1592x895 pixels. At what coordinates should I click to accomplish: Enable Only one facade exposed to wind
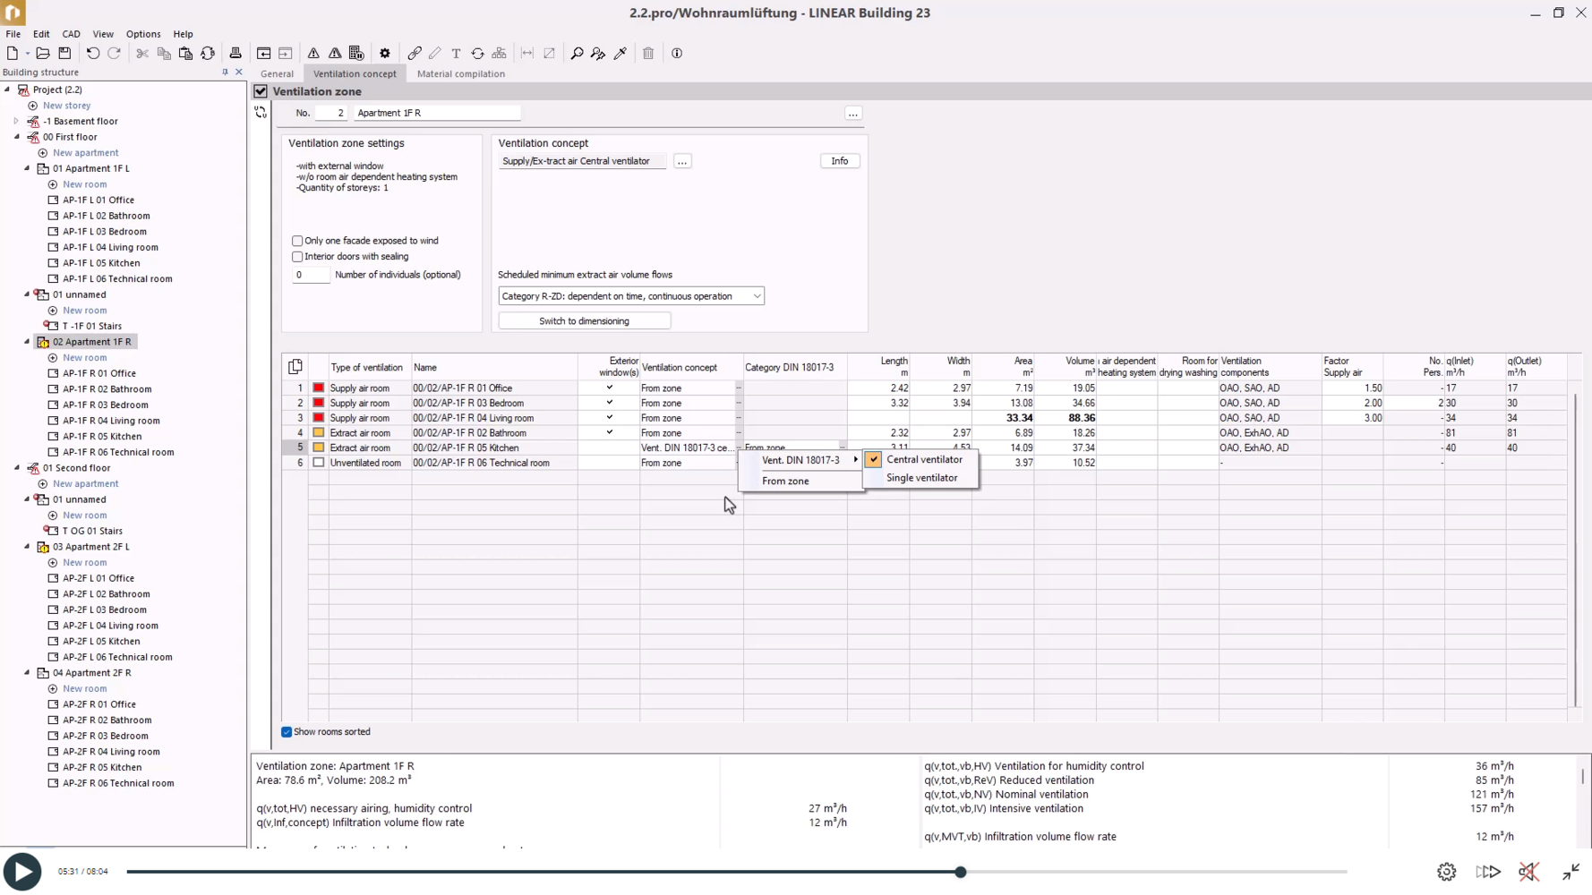click(x=297, y=241)
